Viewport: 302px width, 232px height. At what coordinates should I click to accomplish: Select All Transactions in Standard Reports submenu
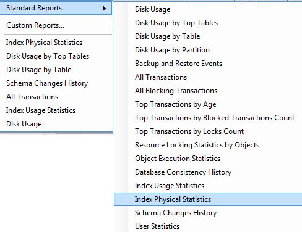tap(161, 77)
